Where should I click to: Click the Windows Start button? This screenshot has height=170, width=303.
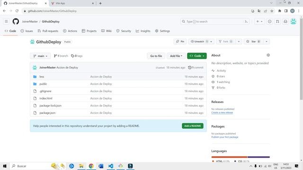[5, 166]
